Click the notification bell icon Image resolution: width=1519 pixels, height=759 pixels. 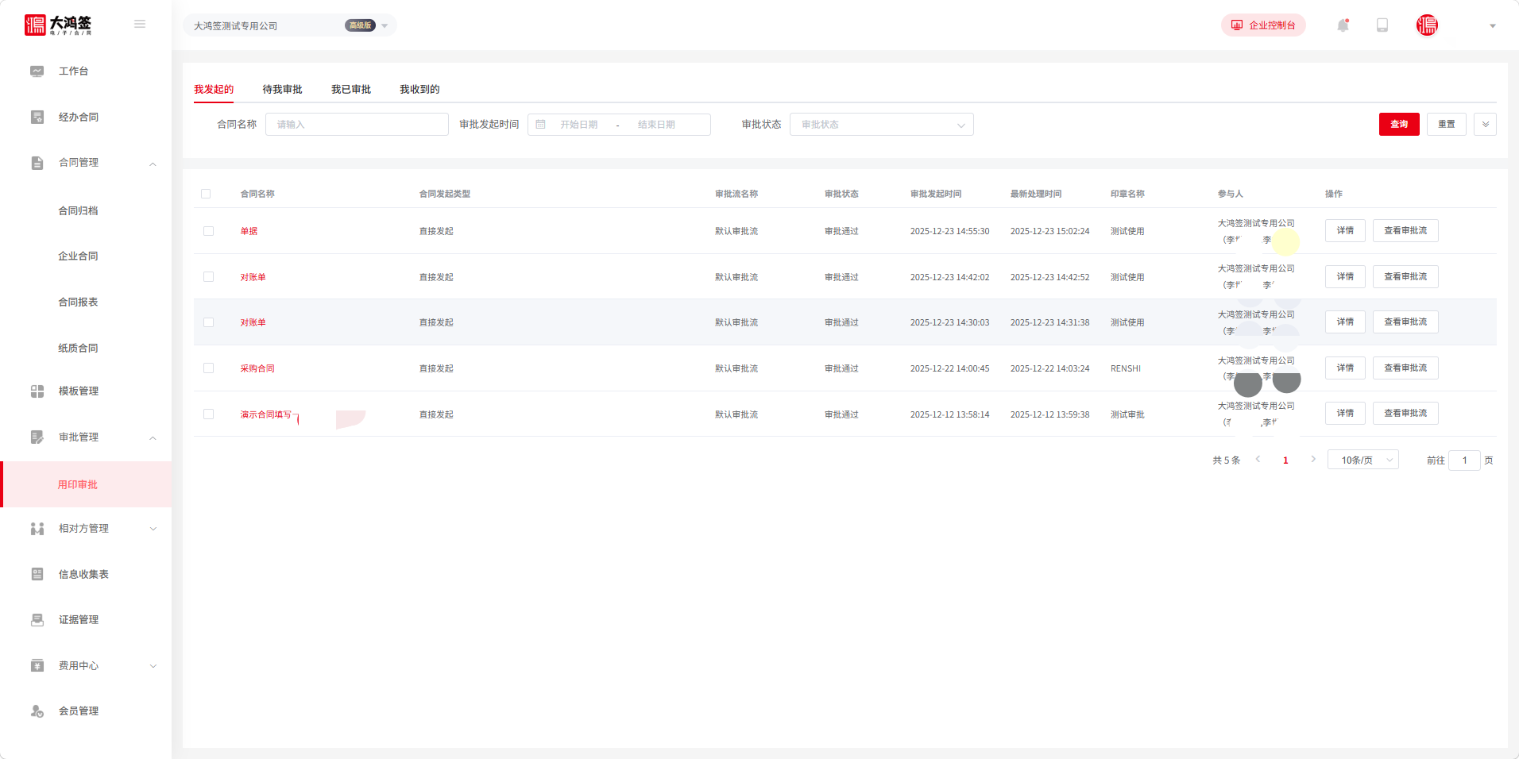(1343, 25)
